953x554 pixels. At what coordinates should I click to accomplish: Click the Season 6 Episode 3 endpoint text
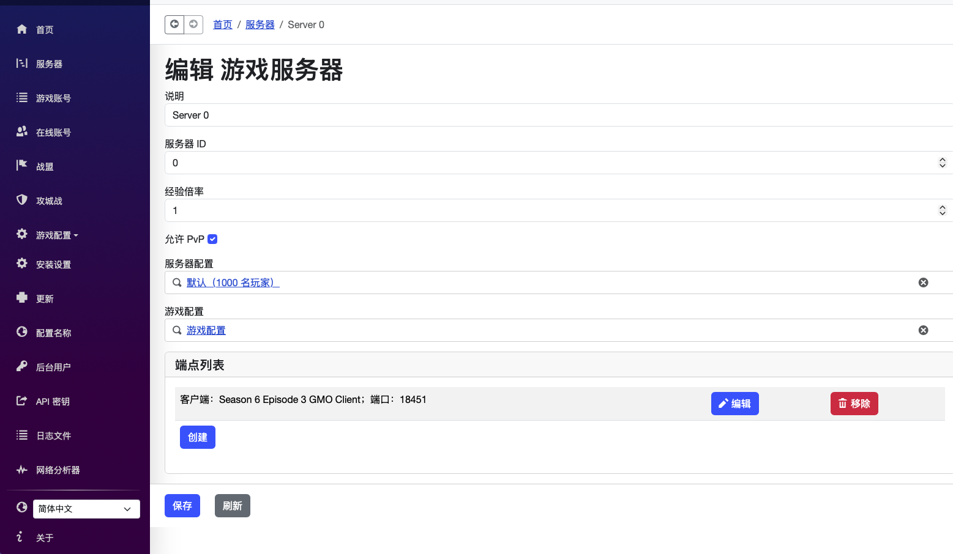point(303,399)
